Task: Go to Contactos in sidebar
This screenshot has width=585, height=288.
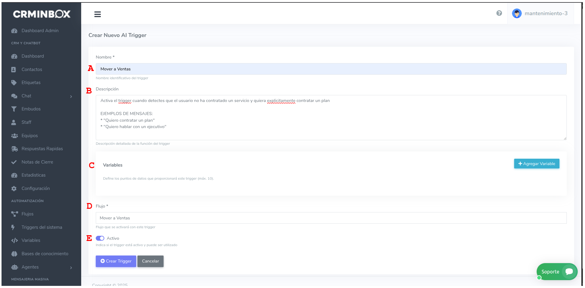Action: coord(32,69)
